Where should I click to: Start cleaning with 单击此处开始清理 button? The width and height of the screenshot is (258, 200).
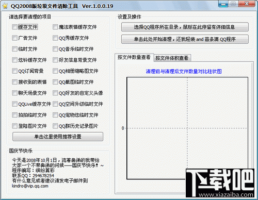pyautogui.click(x=185, y=39)
